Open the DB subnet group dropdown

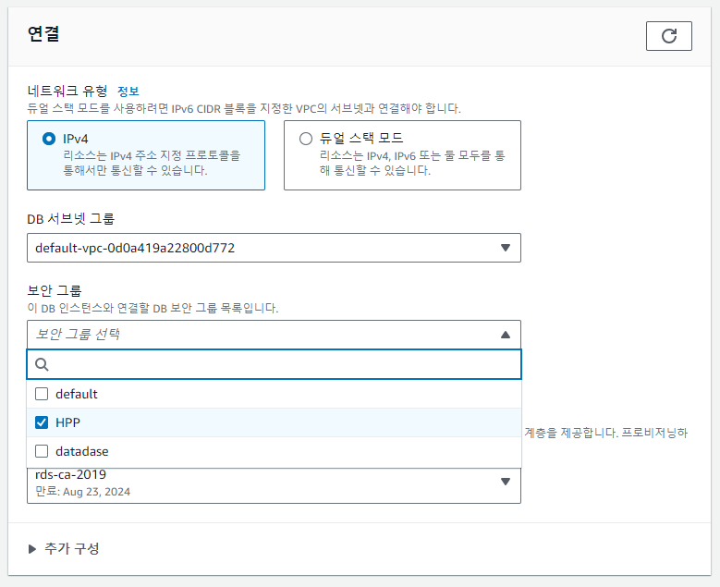[274, 248]
